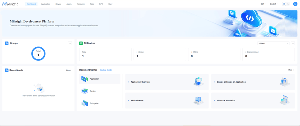The image size is (300, 126).
Task: Select the Task tab
Action: (92, 4)
